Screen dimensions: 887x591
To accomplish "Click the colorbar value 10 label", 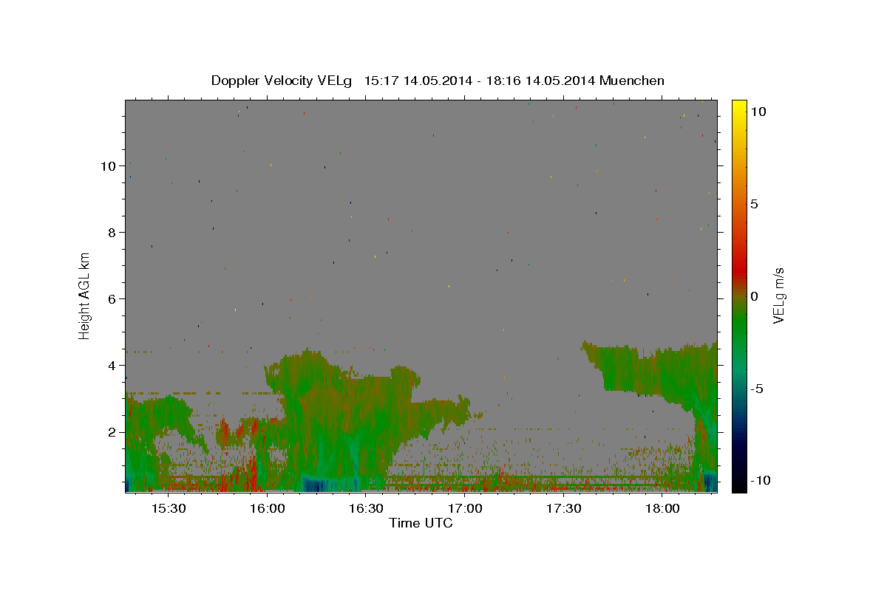I will pos(758,112).
